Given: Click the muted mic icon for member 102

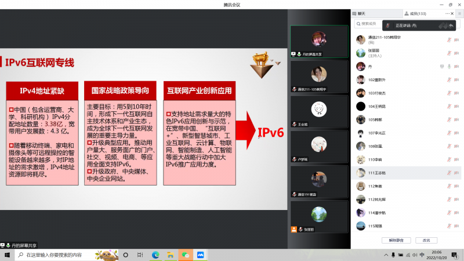Looking at the screenshot, I should coord(449,80).
